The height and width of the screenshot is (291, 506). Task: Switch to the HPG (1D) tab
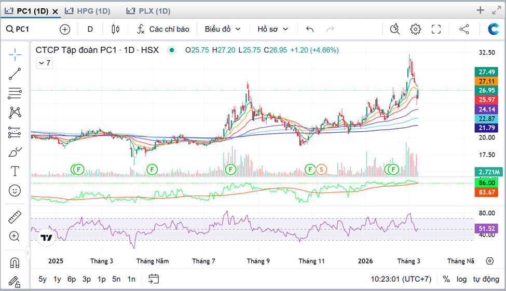pos(87,11)
